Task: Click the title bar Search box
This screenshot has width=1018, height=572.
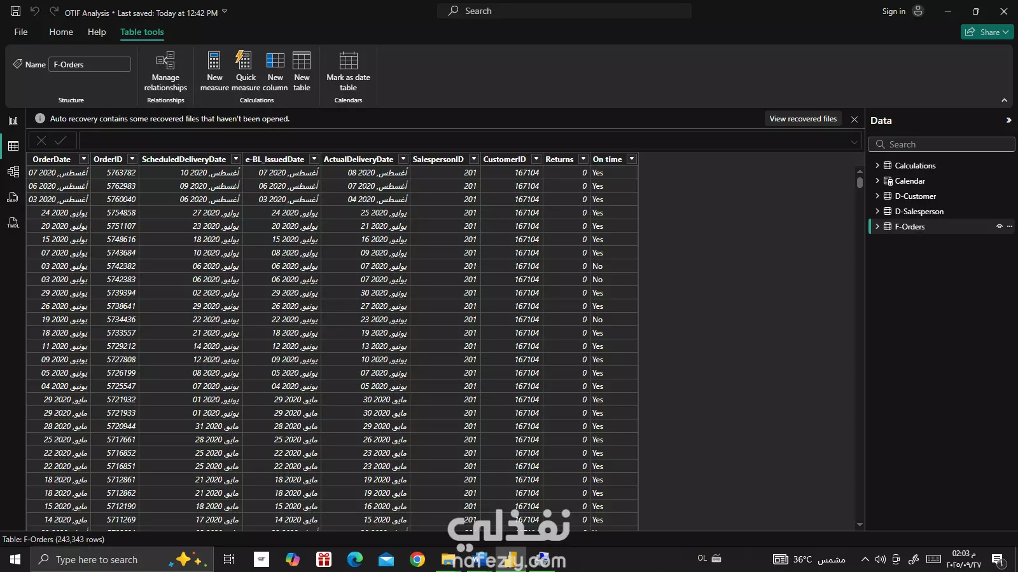Action: [x=564, y=11]
